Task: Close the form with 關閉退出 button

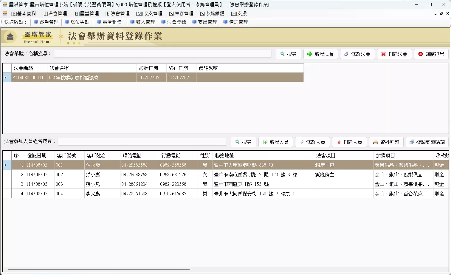Action: (431, 54)
